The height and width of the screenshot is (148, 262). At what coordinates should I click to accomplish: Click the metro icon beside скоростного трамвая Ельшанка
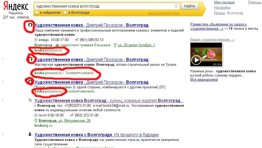click(x=57, y=45)
